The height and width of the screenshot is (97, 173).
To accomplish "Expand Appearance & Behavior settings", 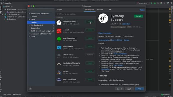I will 29,14.
